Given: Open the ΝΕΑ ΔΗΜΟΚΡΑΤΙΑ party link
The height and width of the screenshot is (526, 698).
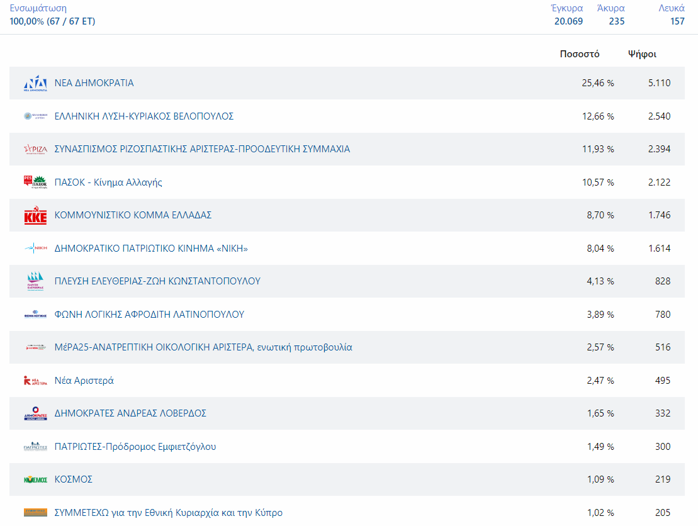Looking at the screenshot, I should point(94,83).
